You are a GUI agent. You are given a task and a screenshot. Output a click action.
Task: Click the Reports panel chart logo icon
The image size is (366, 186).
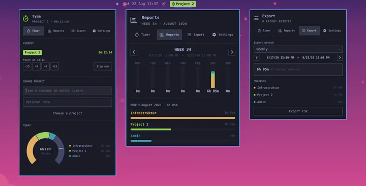[x=134, y=20]
